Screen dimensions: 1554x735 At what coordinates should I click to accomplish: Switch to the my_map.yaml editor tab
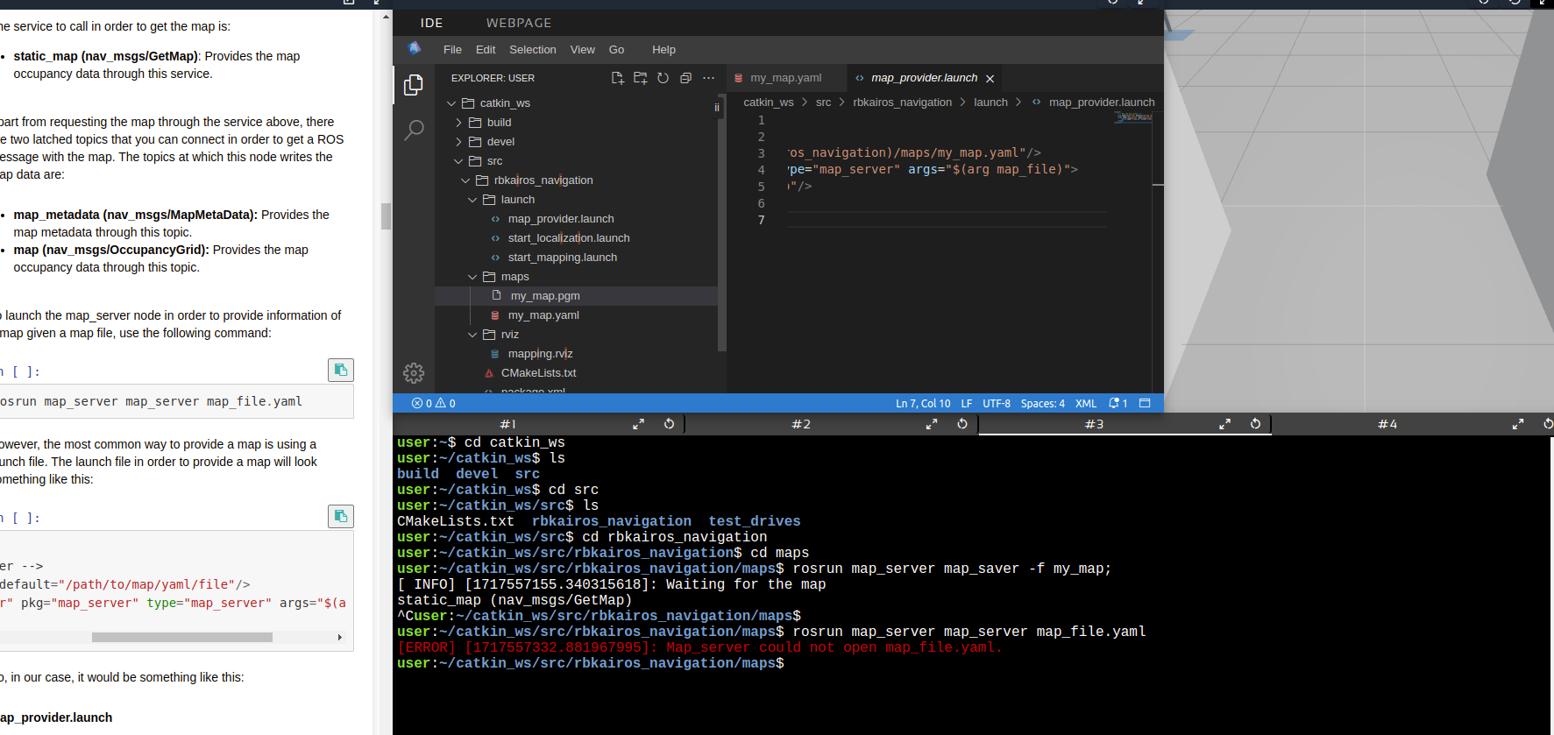point(785,78)
